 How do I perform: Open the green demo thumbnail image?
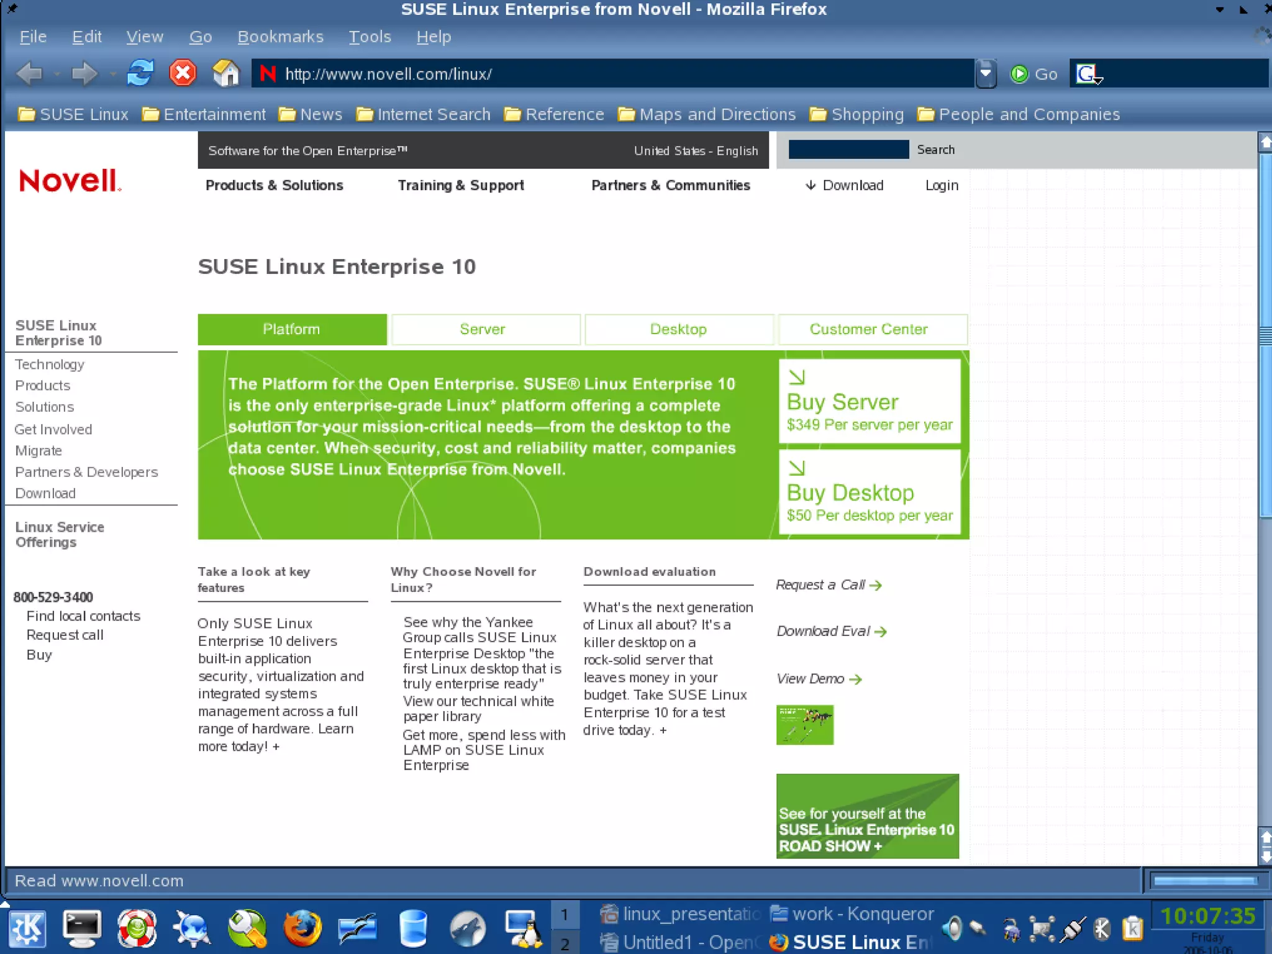click(804, 725)
